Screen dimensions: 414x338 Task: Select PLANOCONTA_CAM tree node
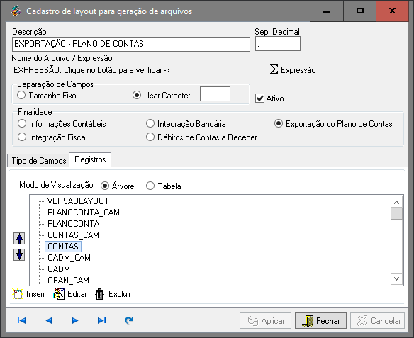[84, 213]
